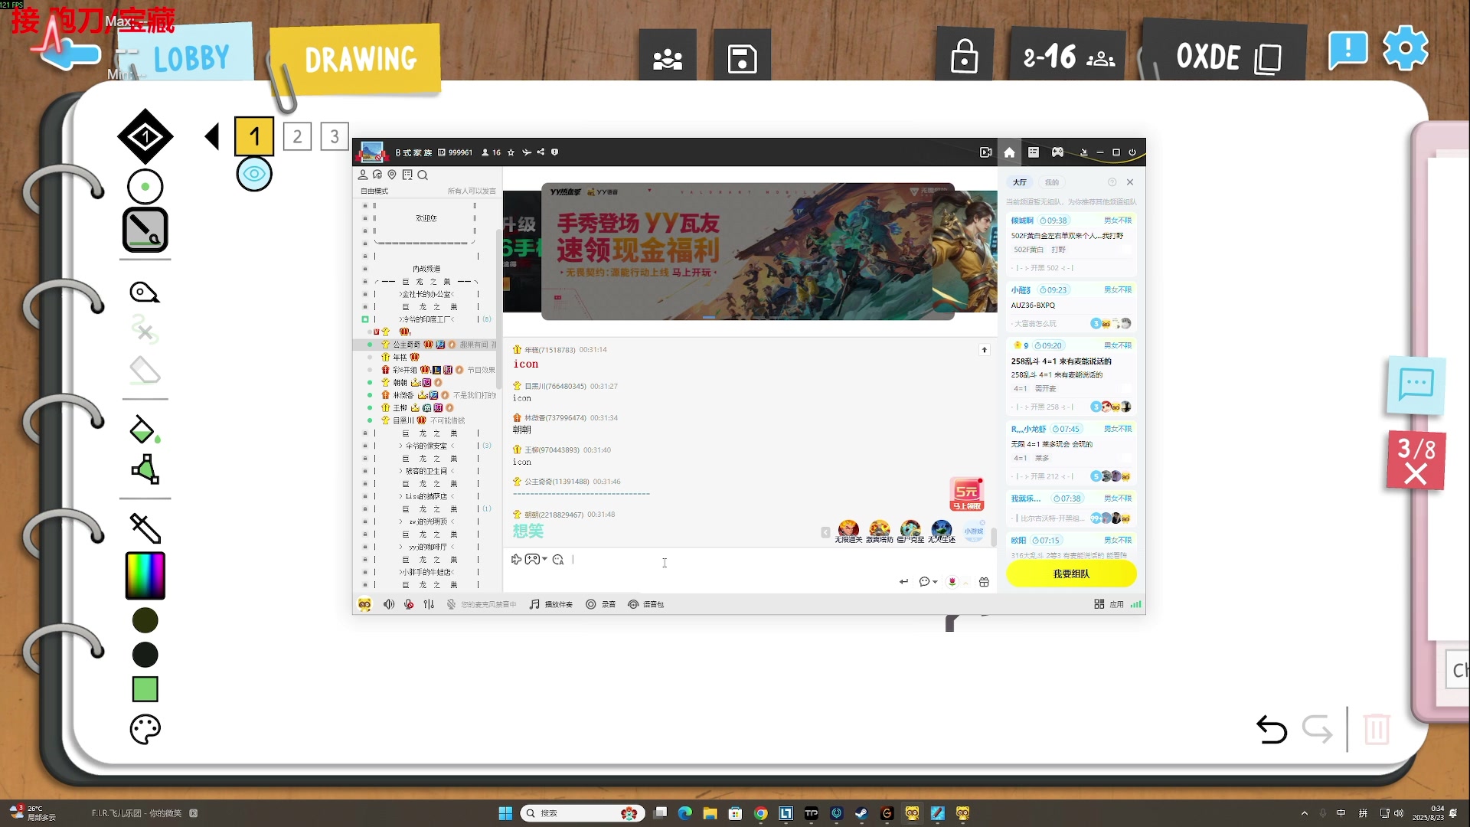Image resolution: width=1470 pixels, height=827 pixels.
Task: Expand the 冷爷的印度工厂 channel
Action: tap(426, 319)
